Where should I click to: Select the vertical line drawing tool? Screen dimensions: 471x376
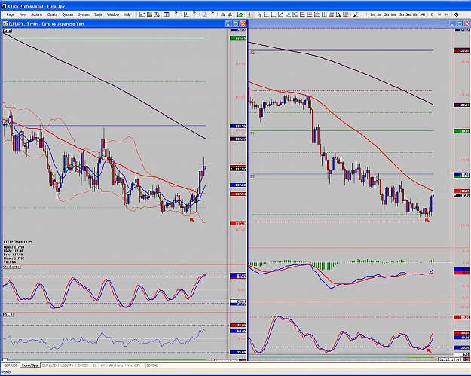(x=274, y=14)
